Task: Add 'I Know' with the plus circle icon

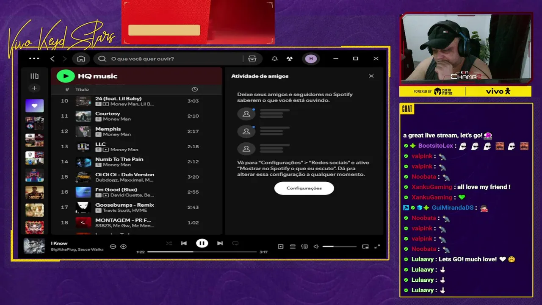Action: coord(123,247)
